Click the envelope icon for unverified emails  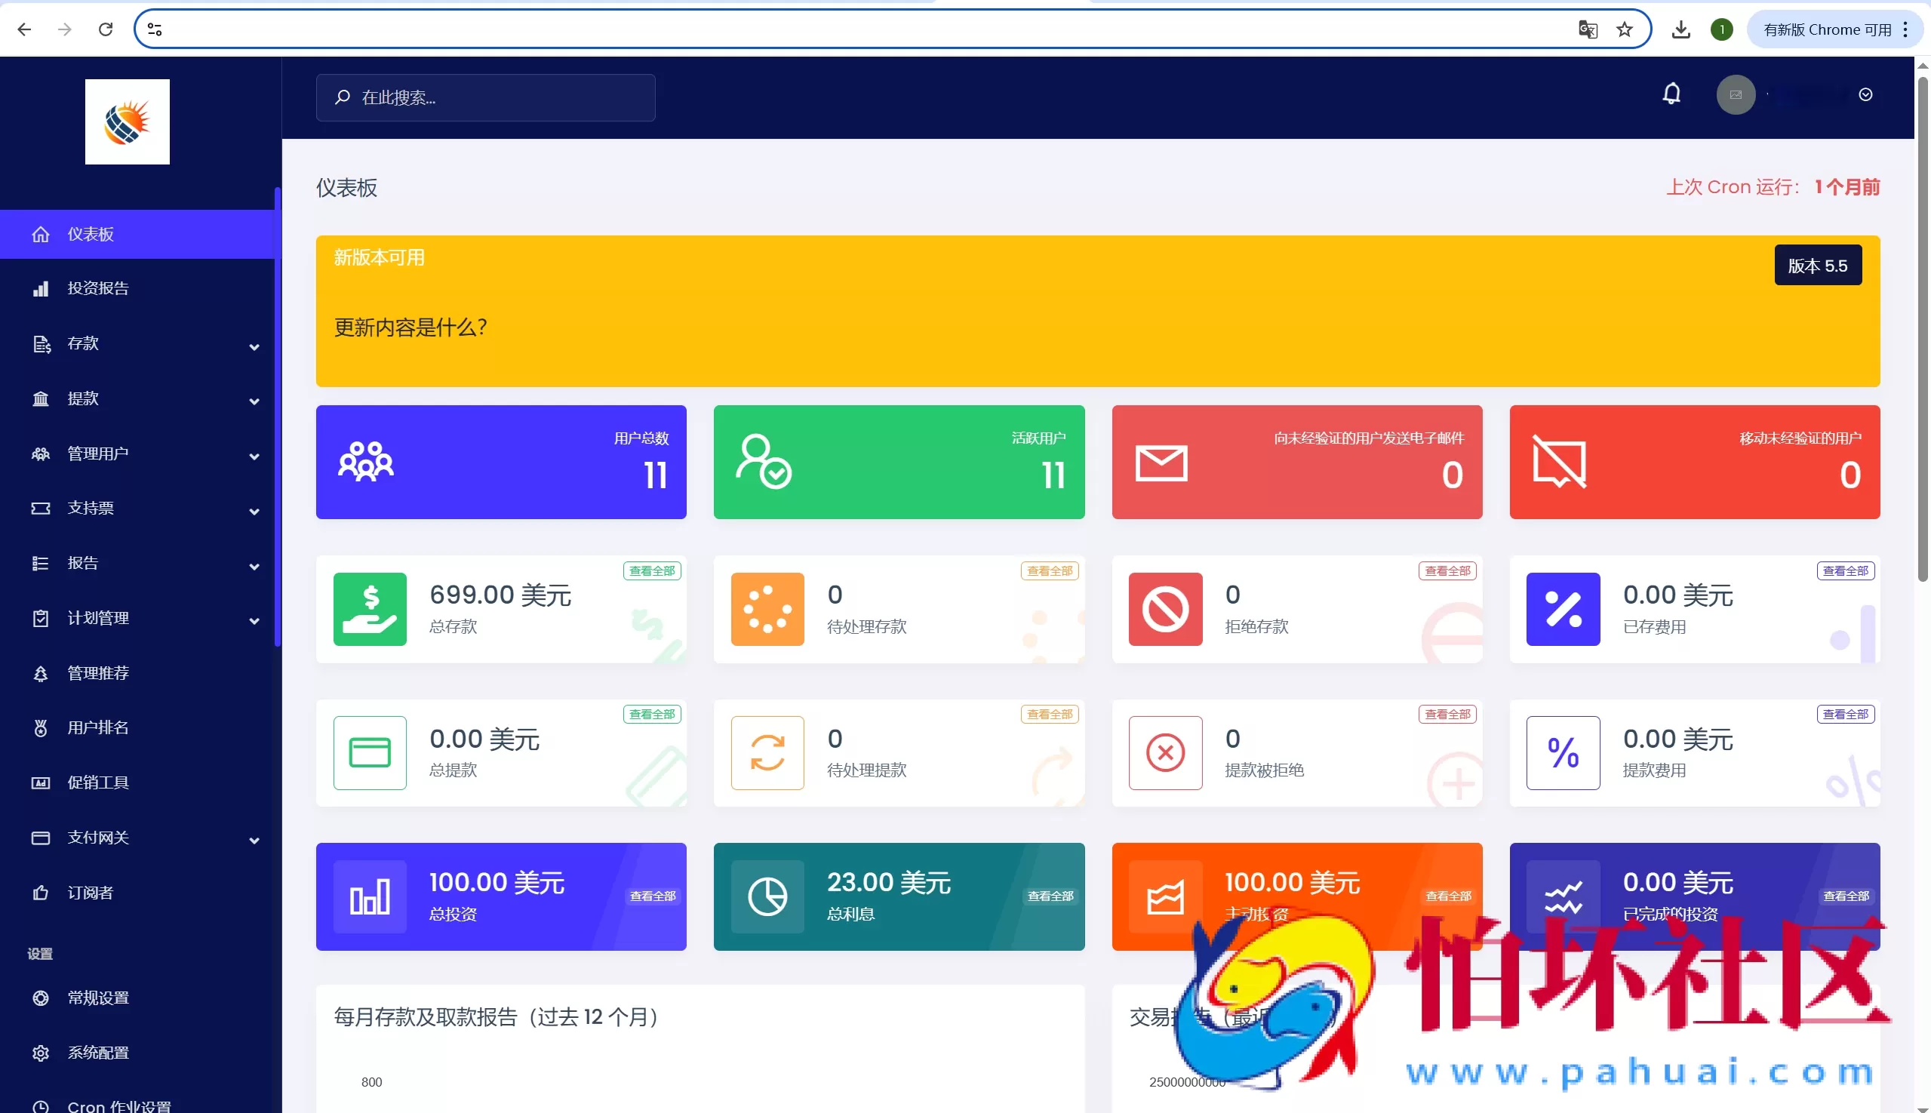pyautogui.click(x=1161, y=463)
